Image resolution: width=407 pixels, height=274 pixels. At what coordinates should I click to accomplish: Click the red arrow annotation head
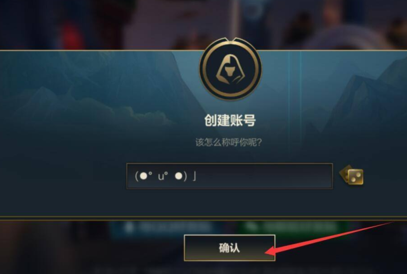270,251
